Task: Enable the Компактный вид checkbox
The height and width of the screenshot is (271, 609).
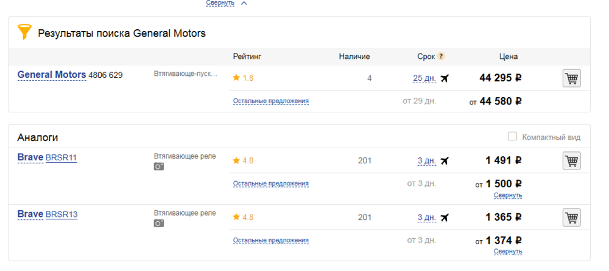Action: pyautogui.click(x=513, y=137)
